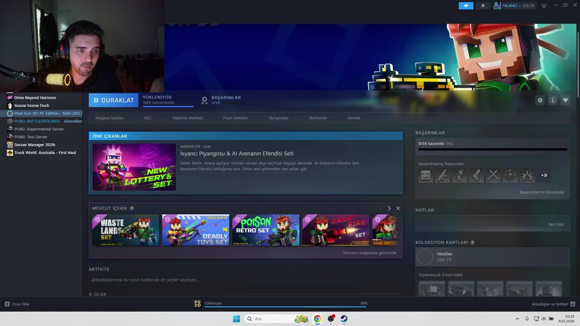Create a note with Yeni Not
This screenshot has width=580, height=326.
pos(556,225)
